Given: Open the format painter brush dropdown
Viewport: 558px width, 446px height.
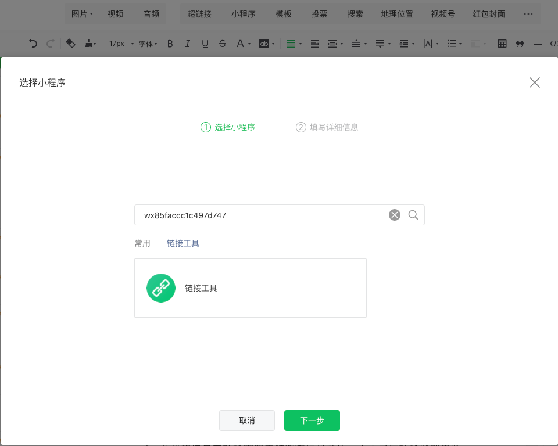Looking at the screenshot, I should click(91, 44).
